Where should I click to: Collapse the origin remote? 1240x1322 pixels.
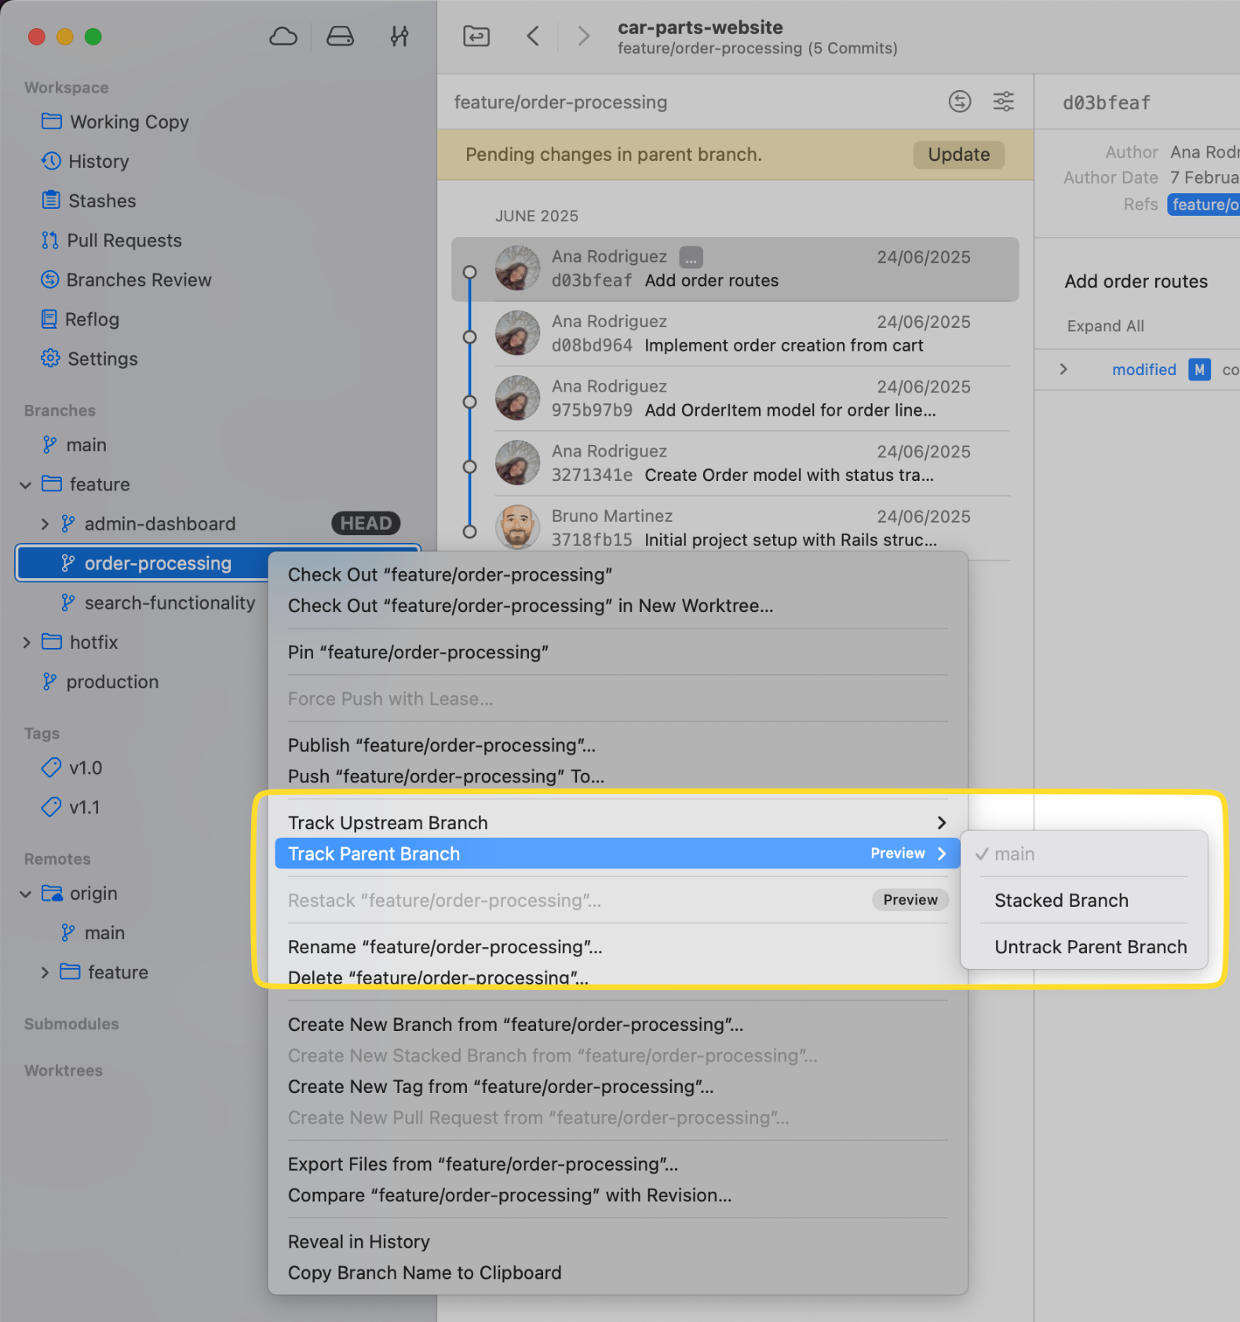pyautogui.click(x=26, y=894)
